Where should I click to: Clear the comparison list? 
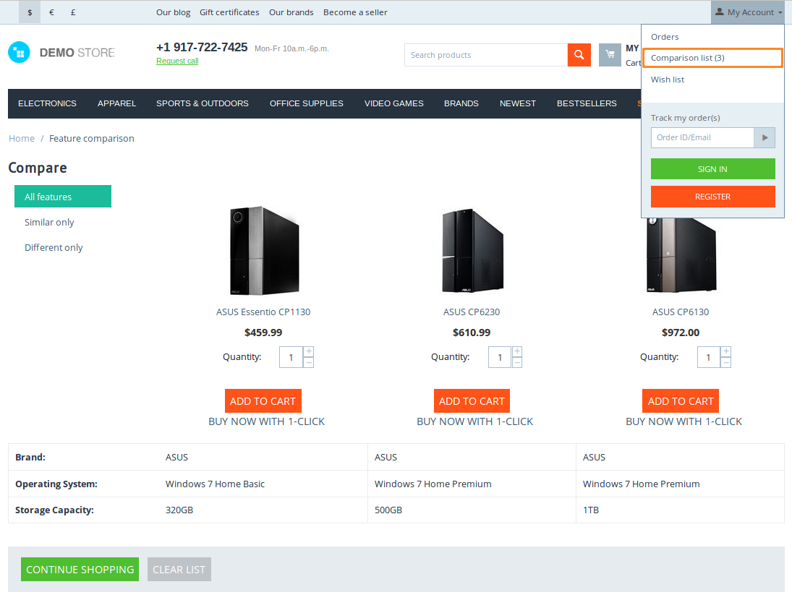point(179,569)
